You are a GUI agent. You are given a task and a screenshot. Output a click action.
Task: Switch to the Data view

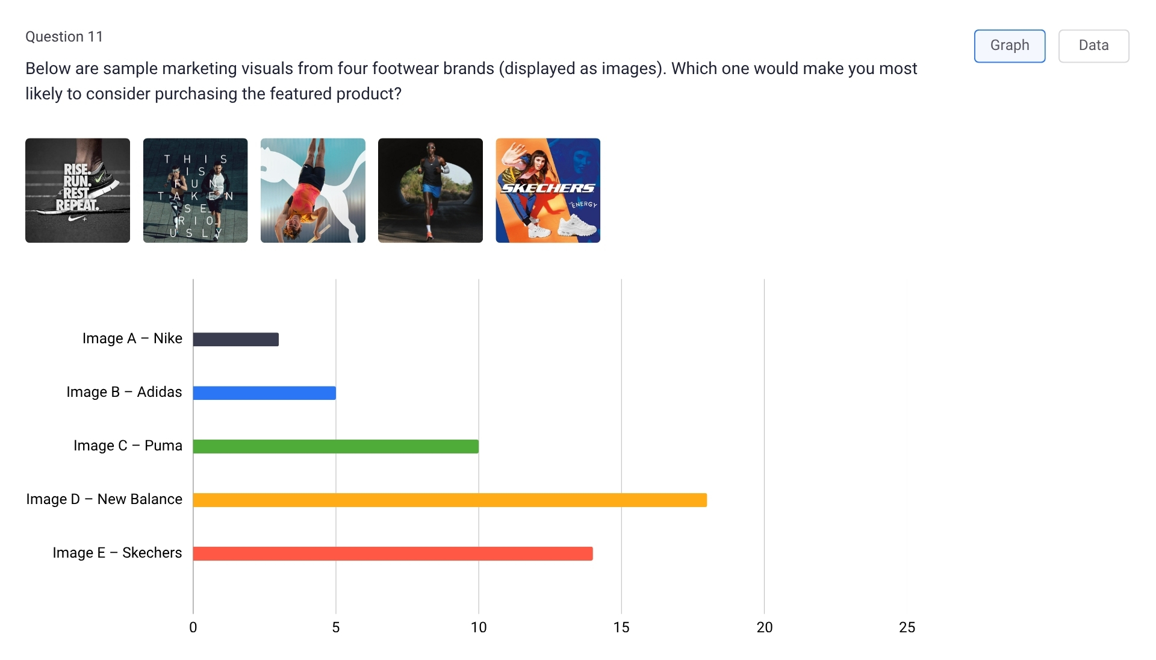1093,45
